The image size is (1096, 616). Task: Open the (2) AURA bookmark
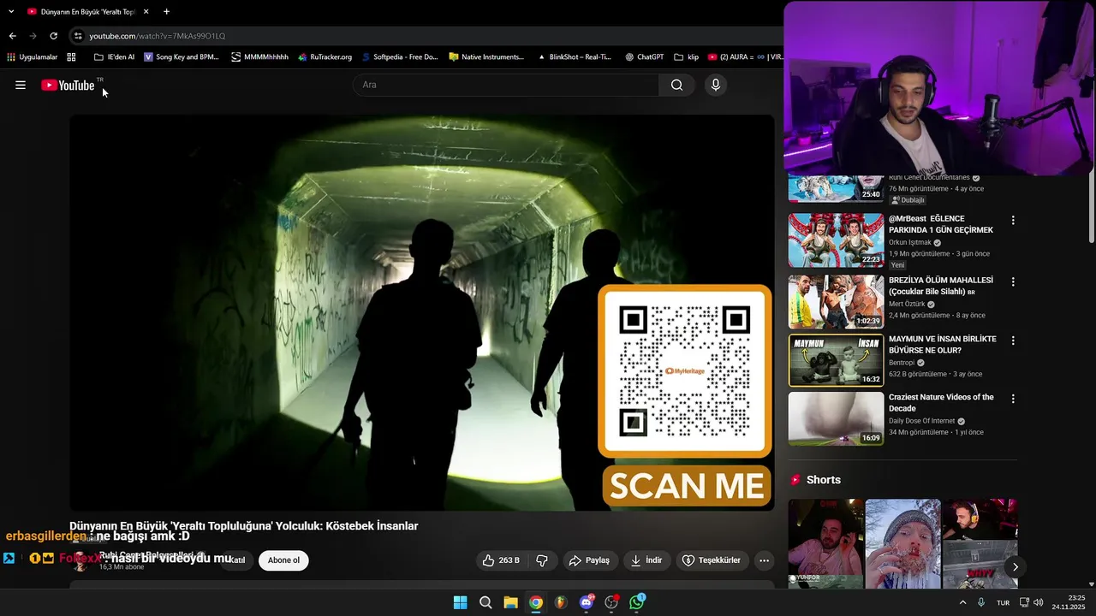(730, 57)
